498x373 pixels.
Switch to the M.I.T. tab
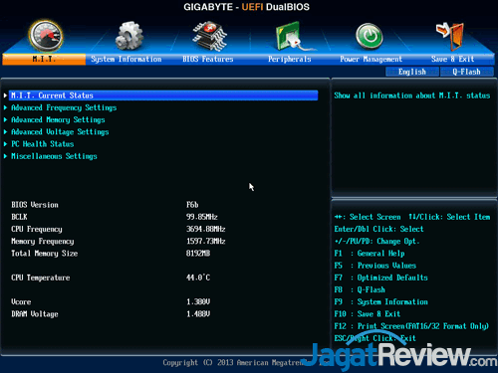tap(44, 59)
